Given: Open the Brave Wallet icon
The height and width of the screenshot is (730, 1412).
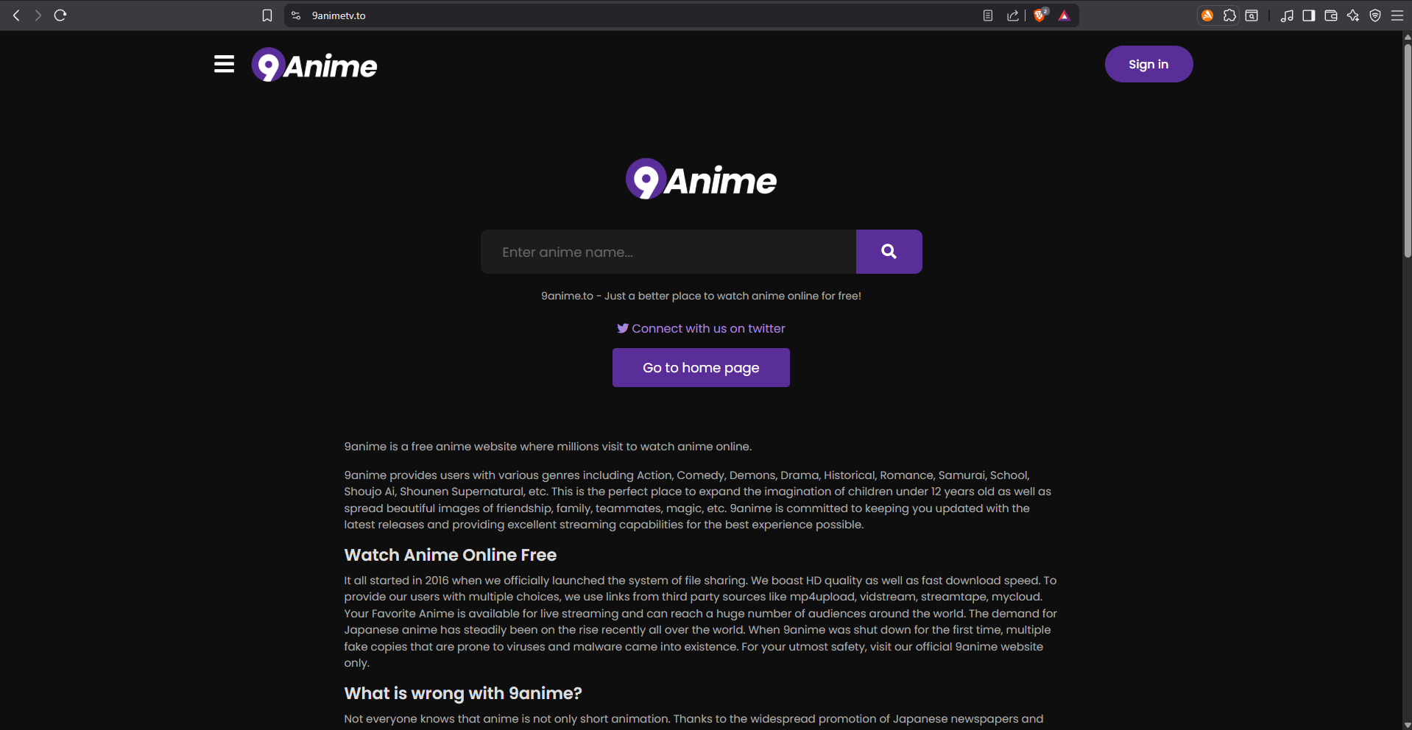Looking at the screenshot, I should click(x=1331, y=15).
